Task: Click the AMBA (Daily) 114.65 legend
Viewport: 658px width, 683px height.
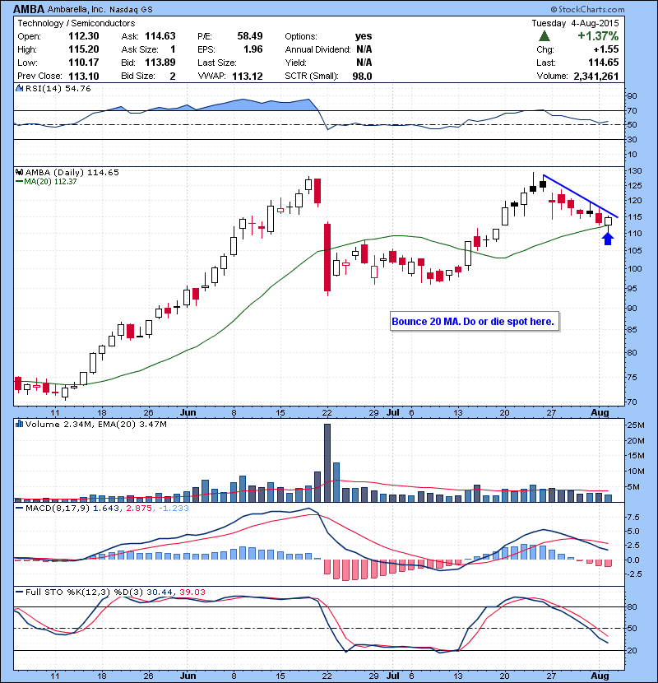Action: 72,172
